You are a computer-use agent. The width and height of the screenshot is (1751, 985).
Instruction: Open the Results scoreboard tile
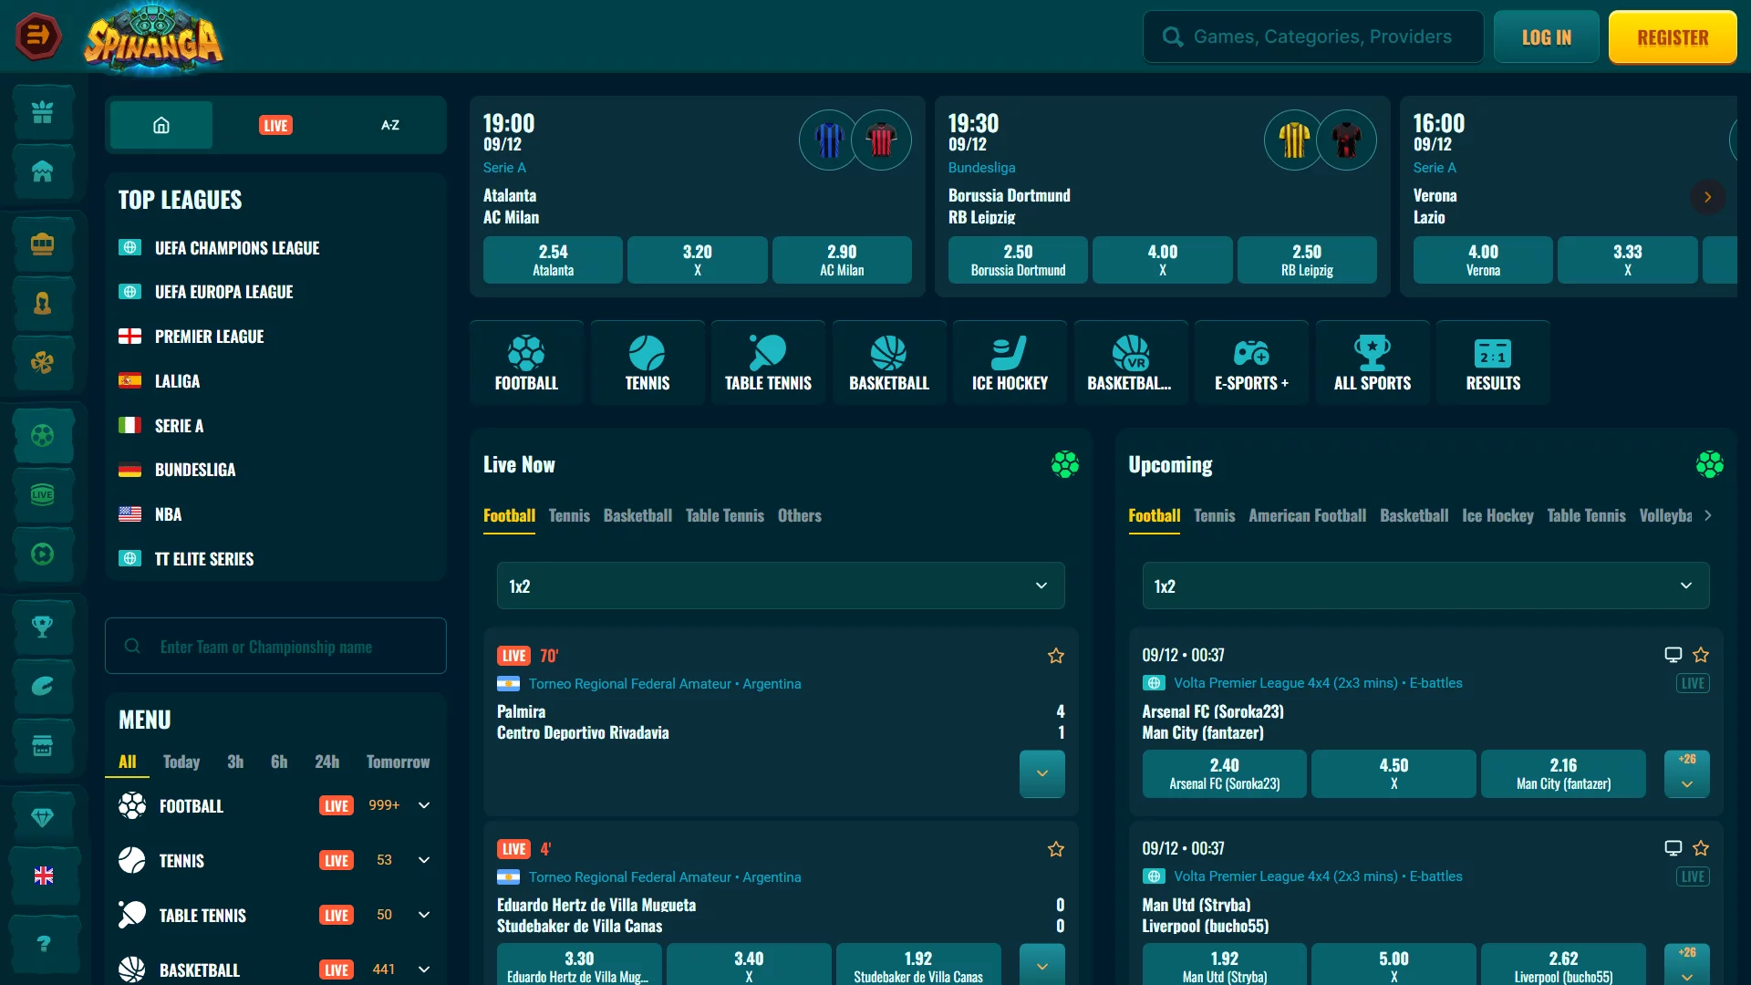click(x=1493, y=363)
